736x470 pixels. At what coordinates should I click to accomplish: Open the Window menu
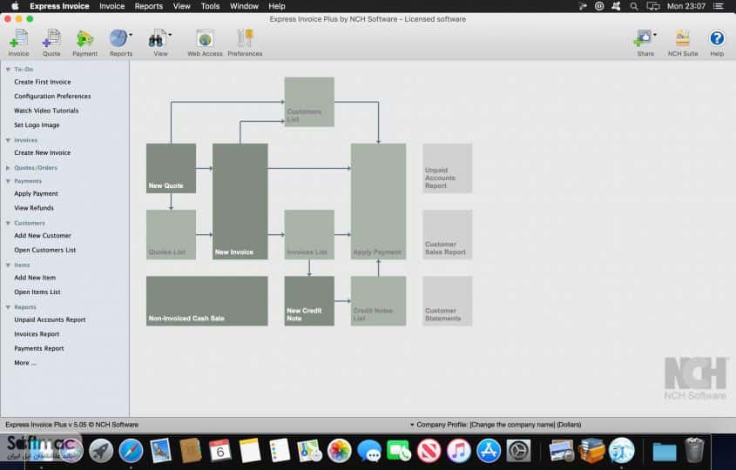[244, 6]
